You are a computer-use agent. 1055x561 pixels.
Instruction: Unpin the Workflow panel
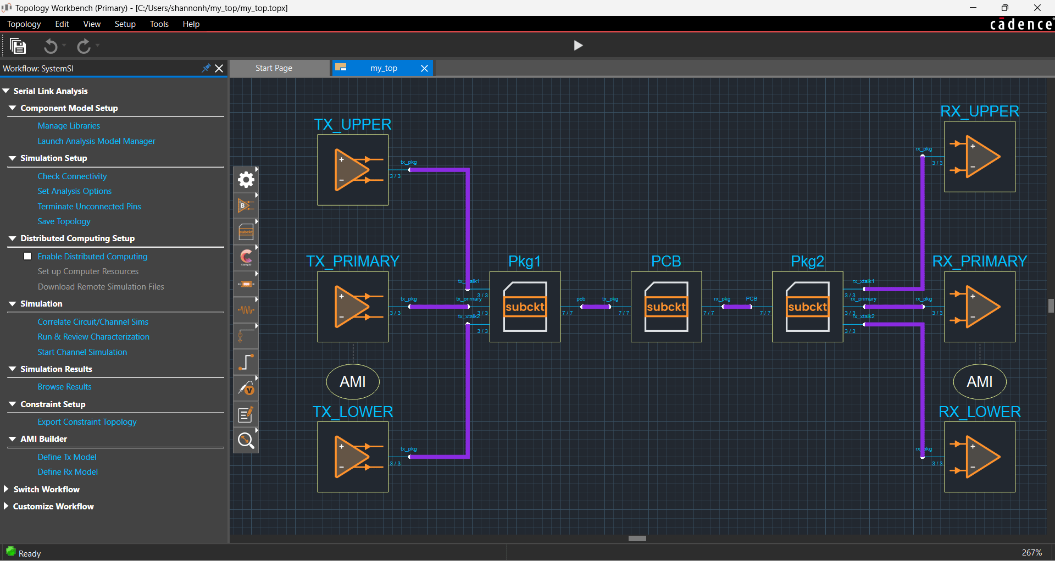[x=206, y=68]
